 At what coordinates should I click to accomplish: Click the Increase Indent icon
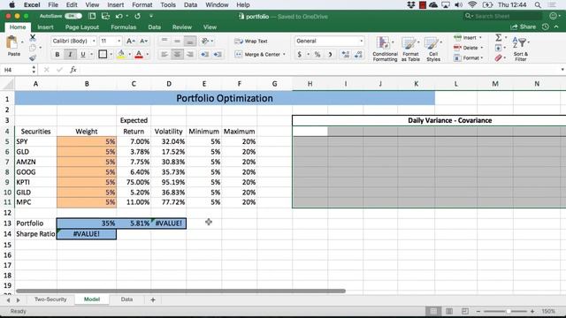coord(218,55)
